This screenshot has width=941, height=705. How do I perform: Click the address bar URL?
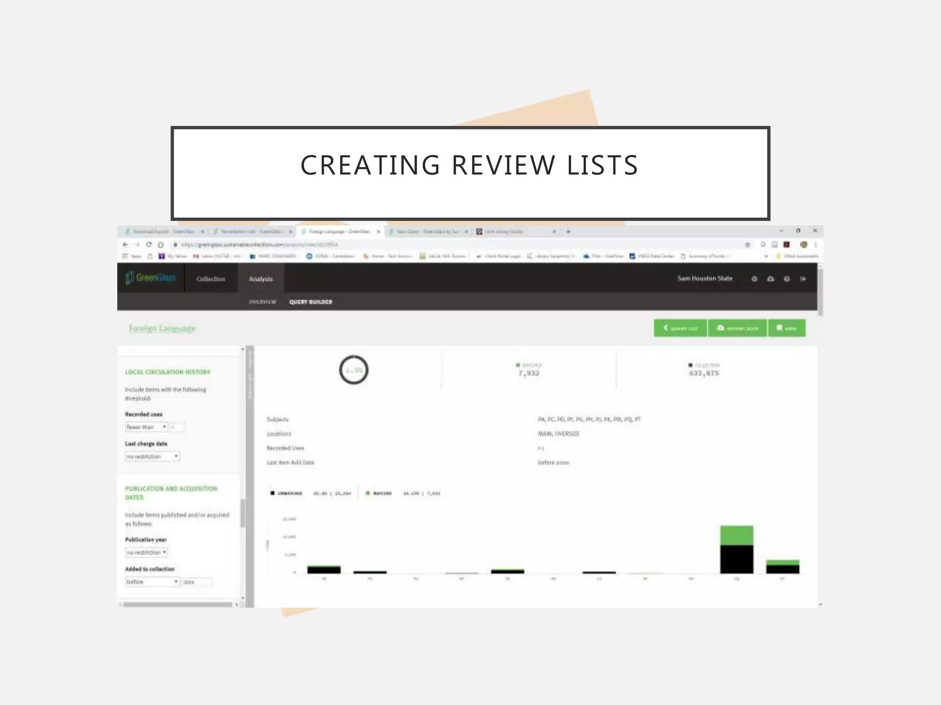pos(259,245)
